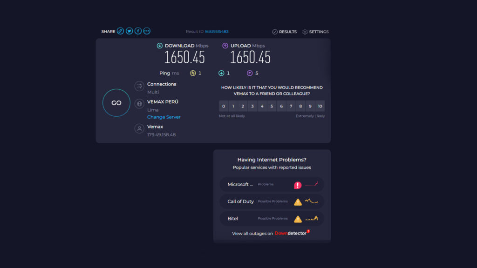Open result ID 16939515483 link
Viewport: 477px width, 268px height.
[217, 32]
